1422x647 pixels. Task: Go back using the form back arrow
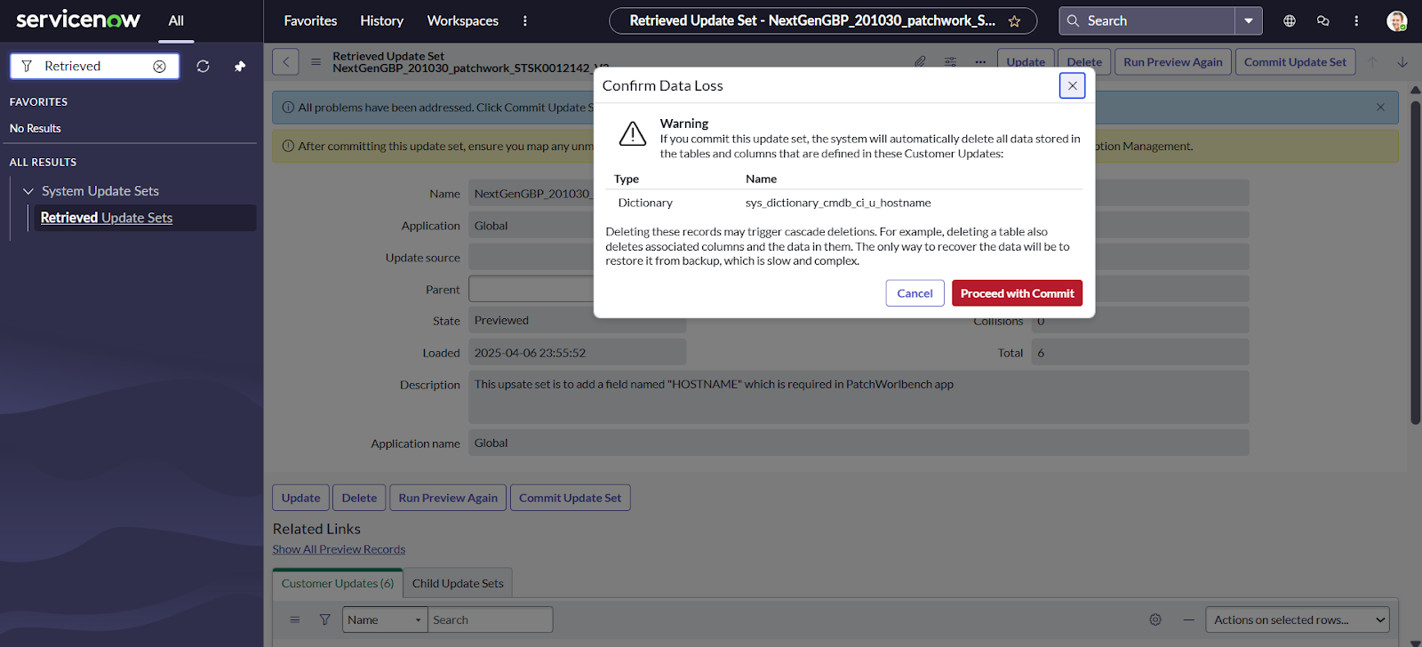[285, 62]
